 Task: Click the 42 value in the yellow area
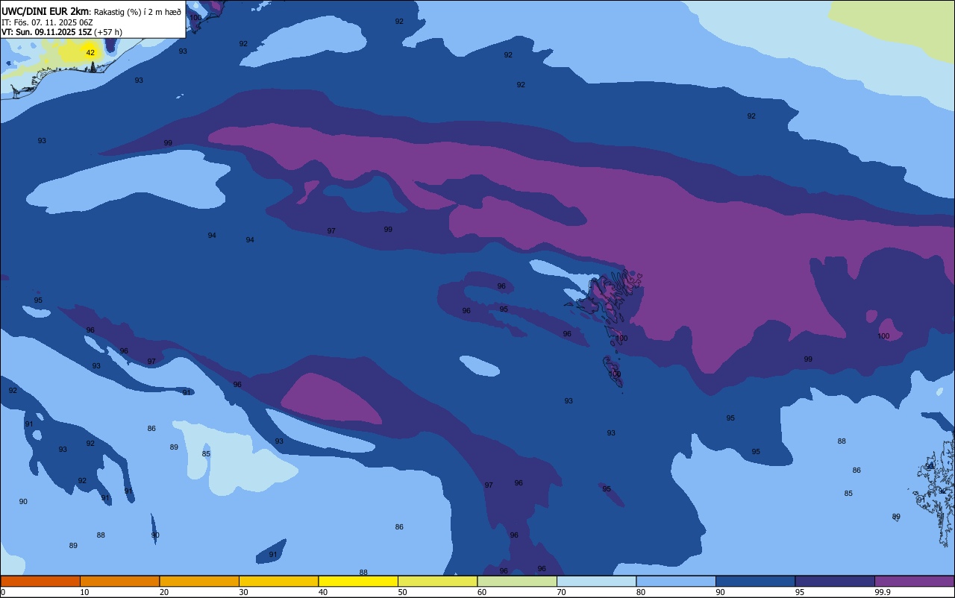coord(90,53)
